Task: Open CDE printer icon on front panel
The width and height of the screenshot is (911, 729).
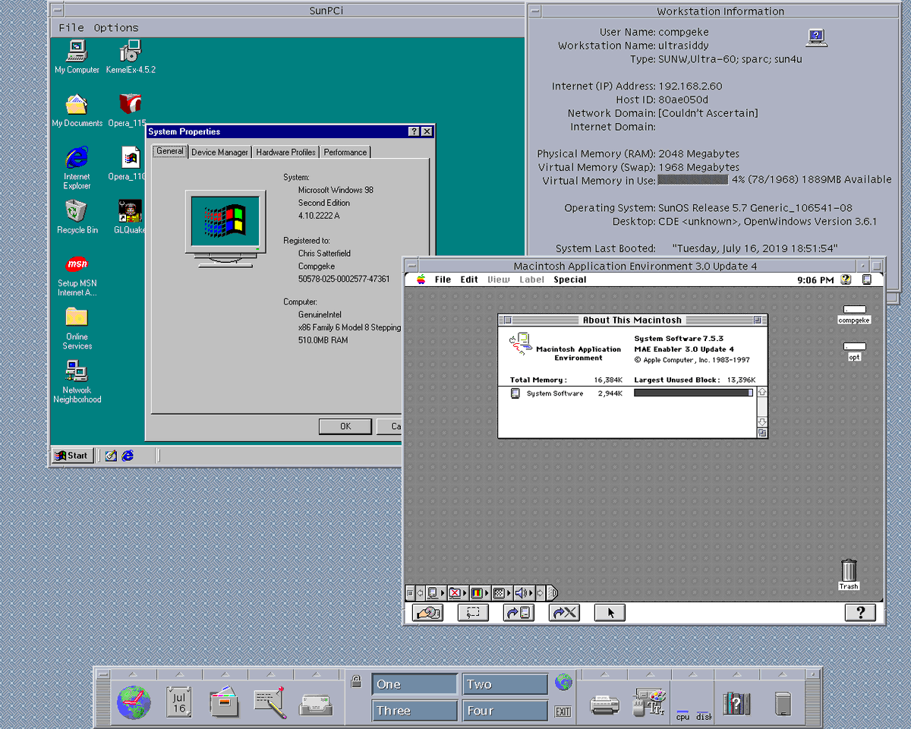Action: point(605,705)
